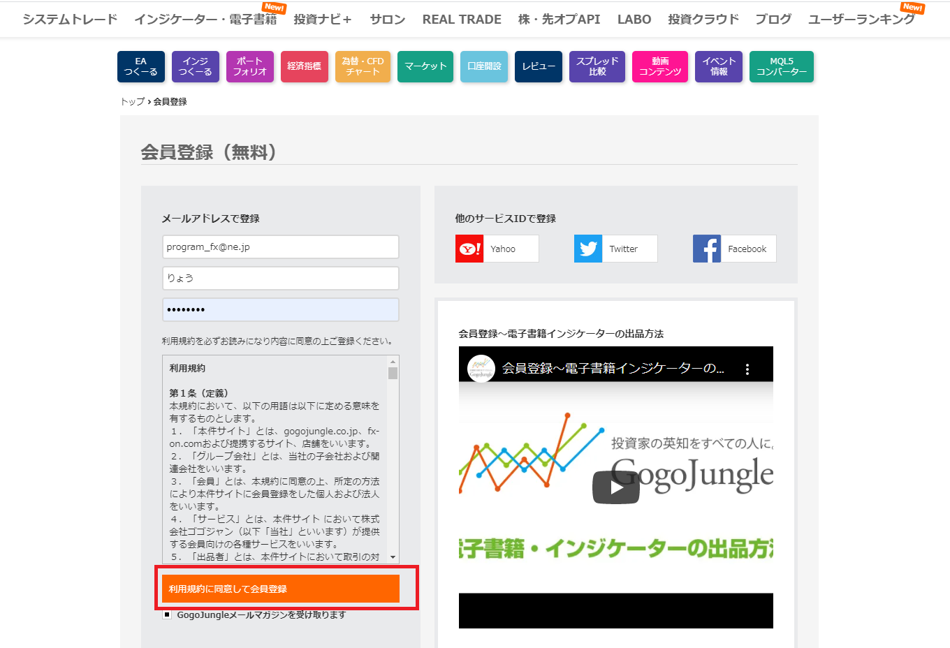This screenshot has height=648, width=950.
Task: Click the email address input field
Action: (x=280, y=247)
